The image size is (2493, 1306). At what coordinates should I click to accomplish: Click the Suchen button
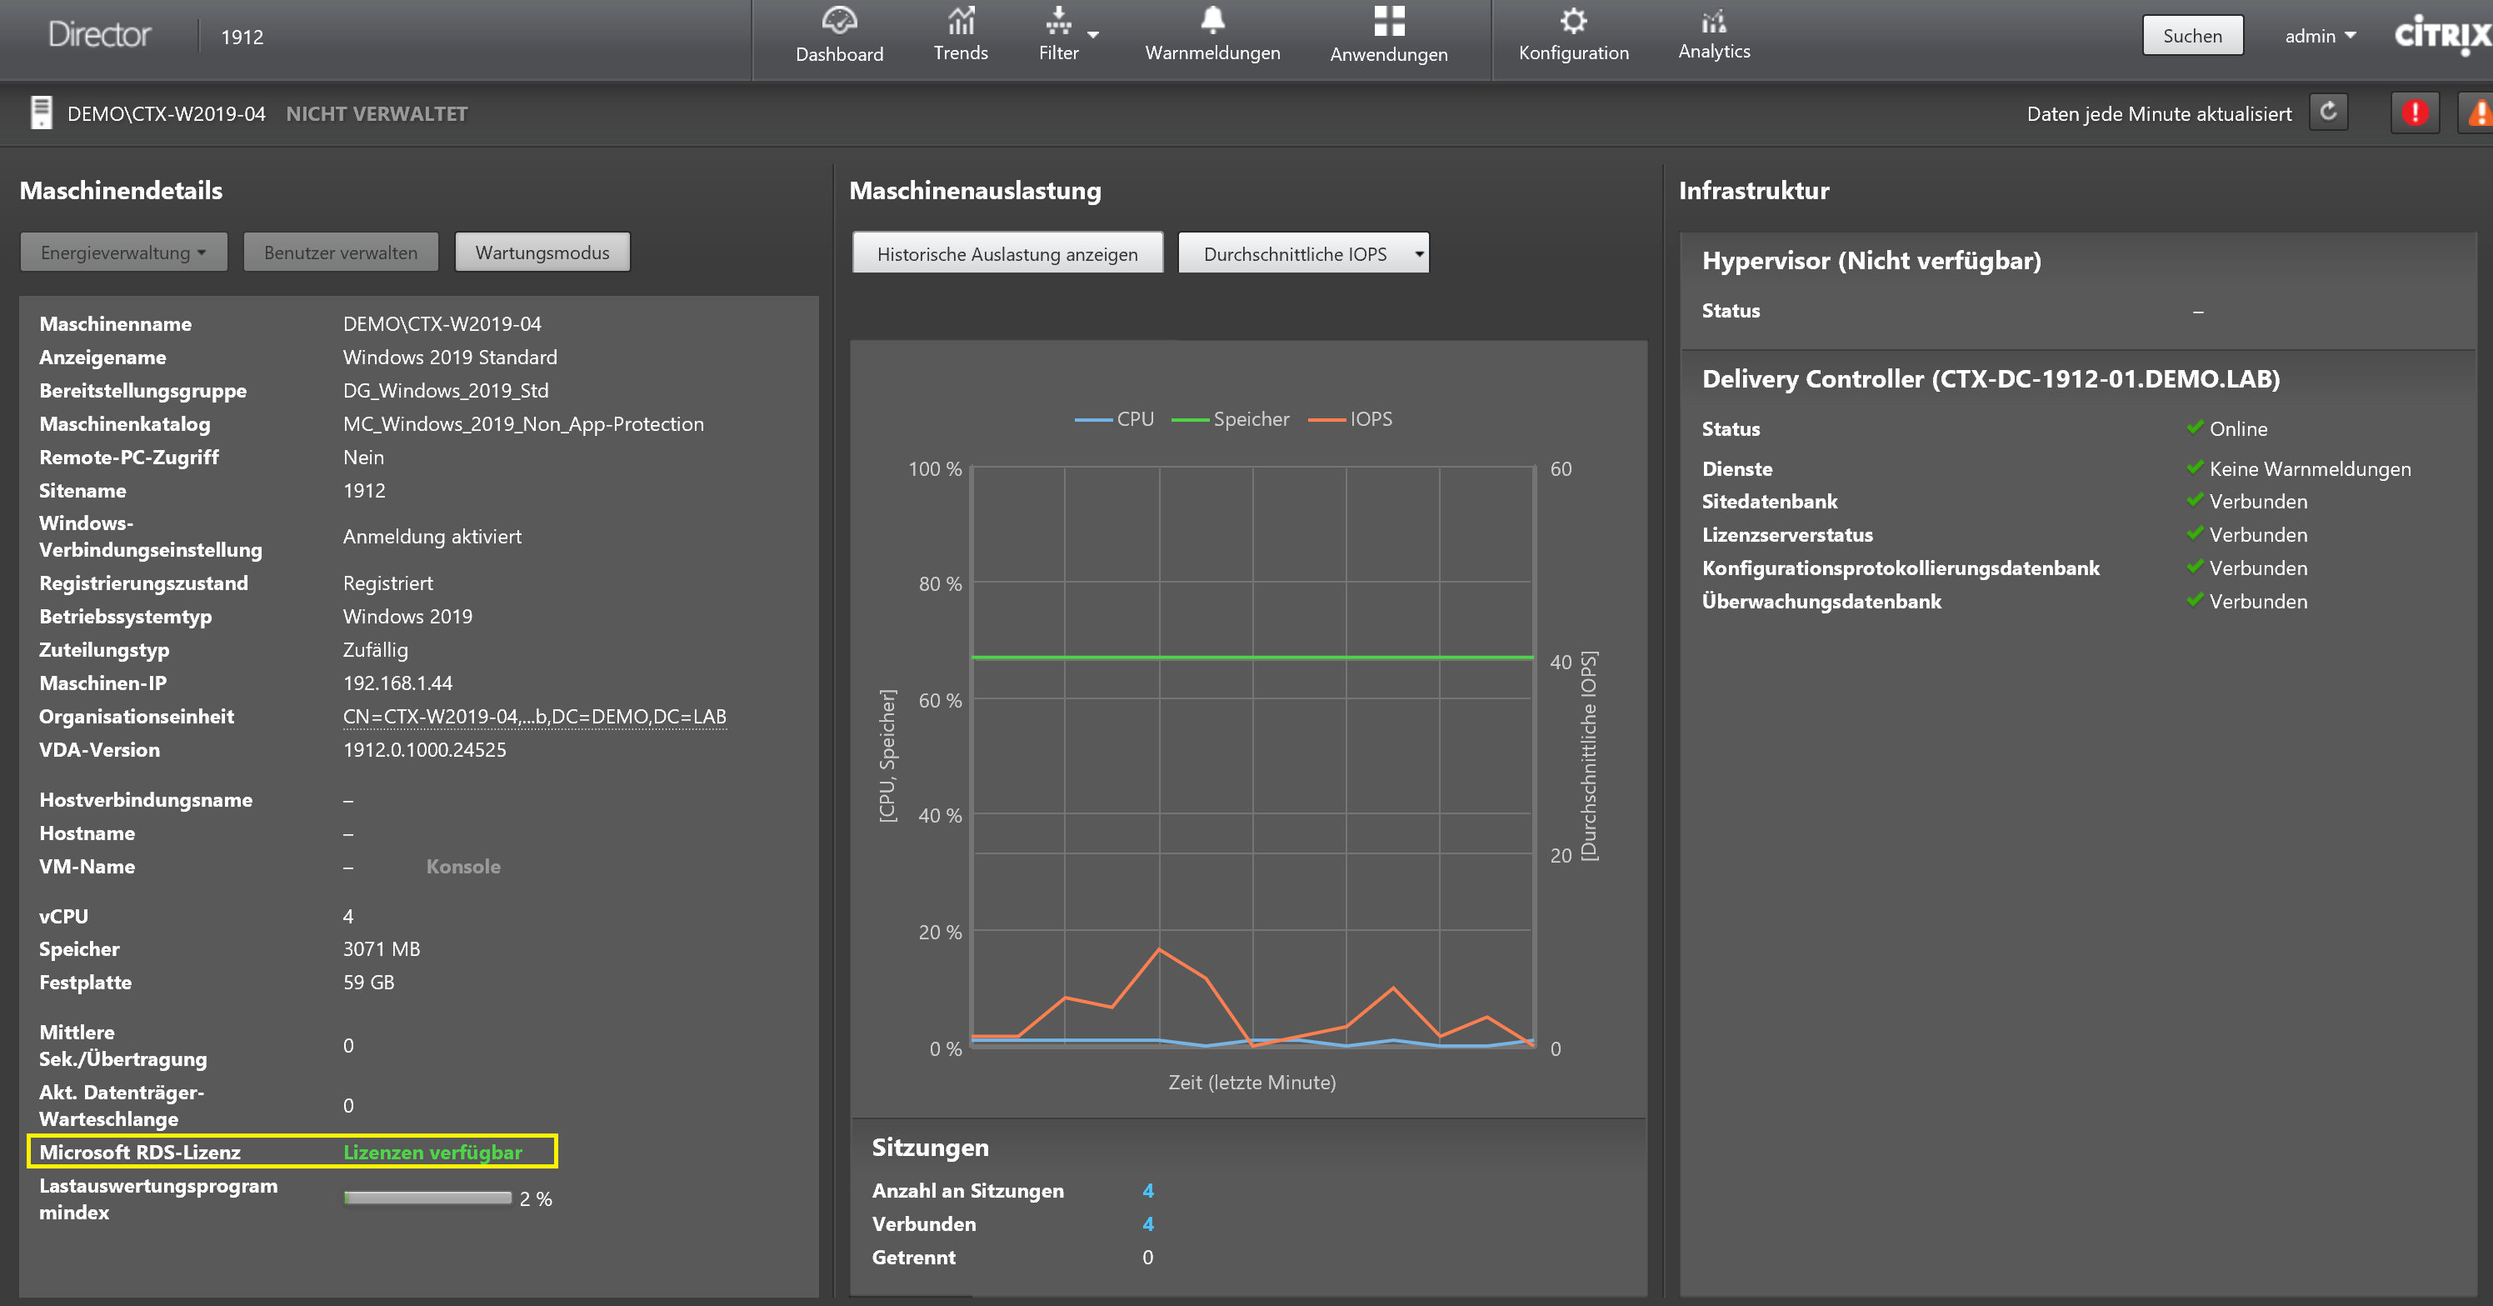click(x=2192, y=36)
